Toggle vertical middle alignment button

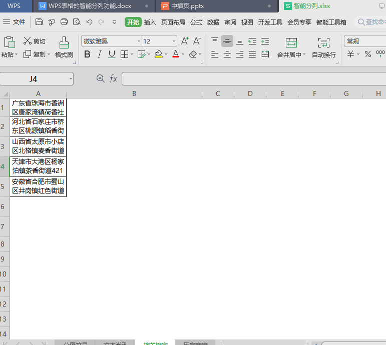point(227,41)
